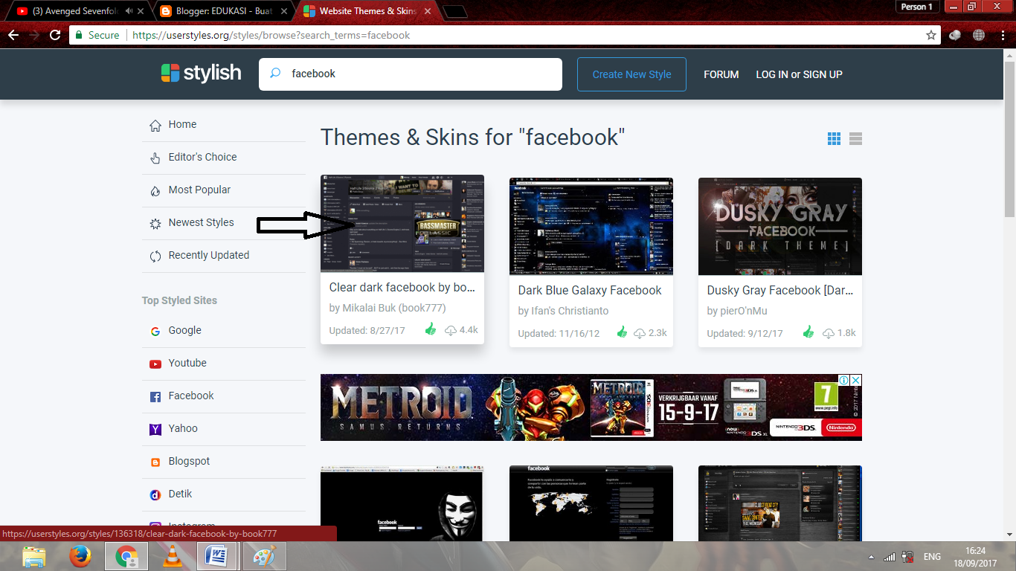
Task: Click the Blogspot logo icon in sidebar
Action: 155,462
